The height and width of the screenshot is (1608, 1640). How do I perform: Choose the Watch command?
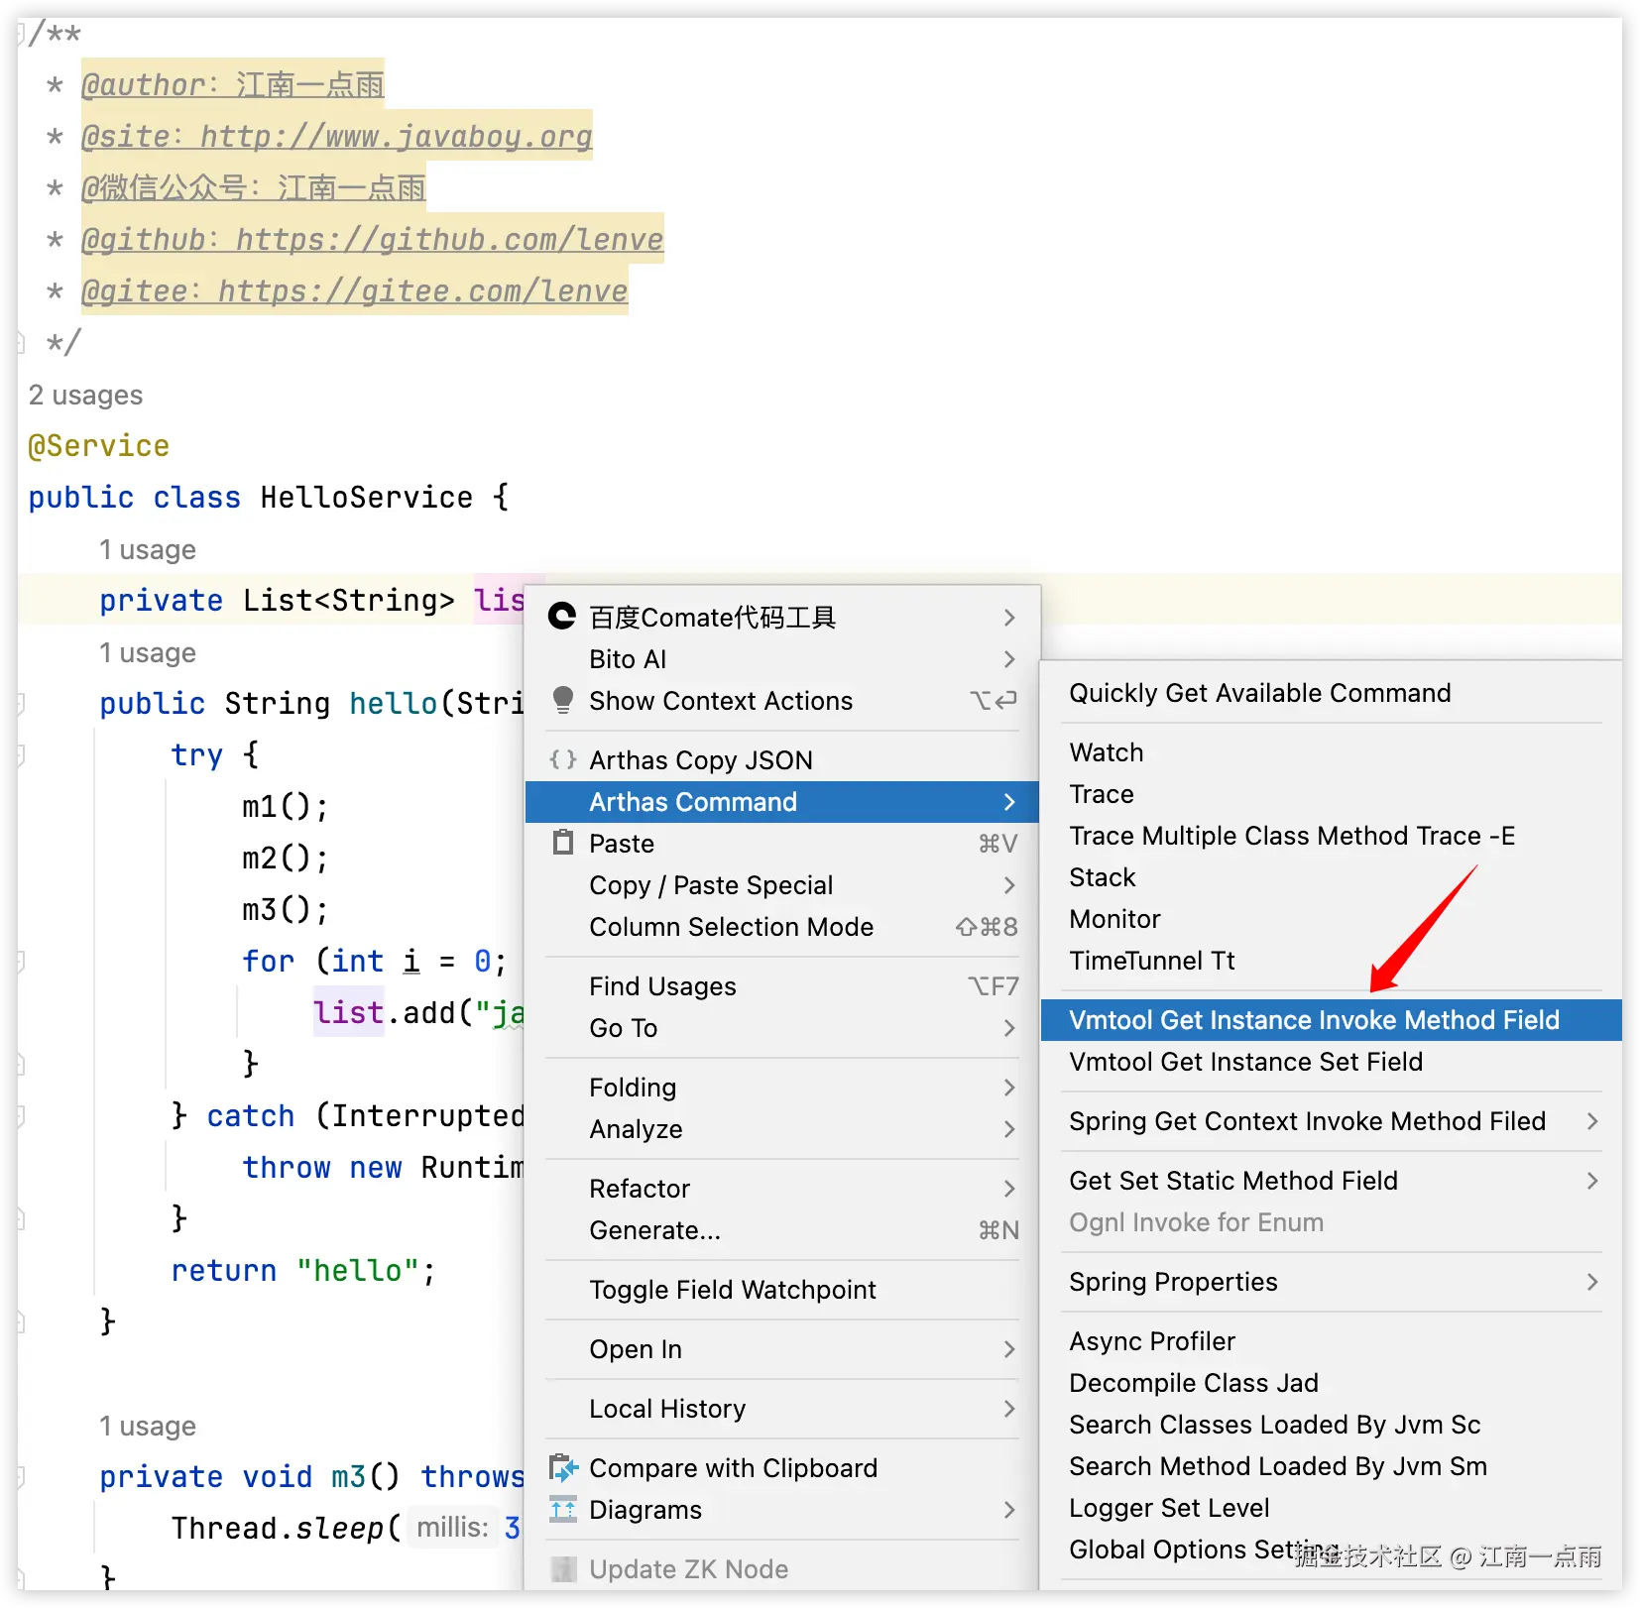point(1106,752)
